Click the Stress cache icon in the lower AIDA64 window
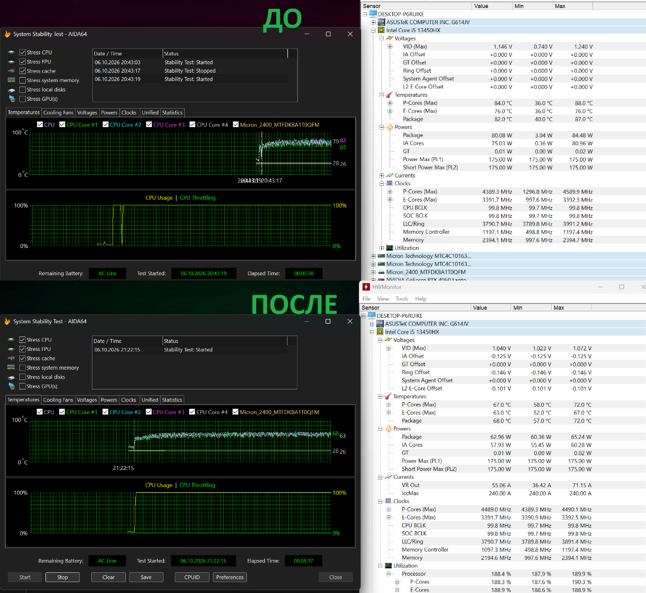The height and width of the screenshot is (593, 646). tap(11, 358)
